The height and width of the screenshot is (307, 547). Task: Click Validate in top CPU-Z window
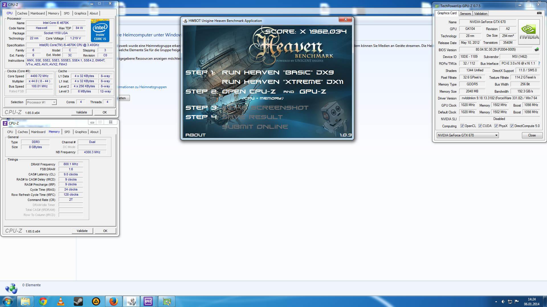coord(81,112)
